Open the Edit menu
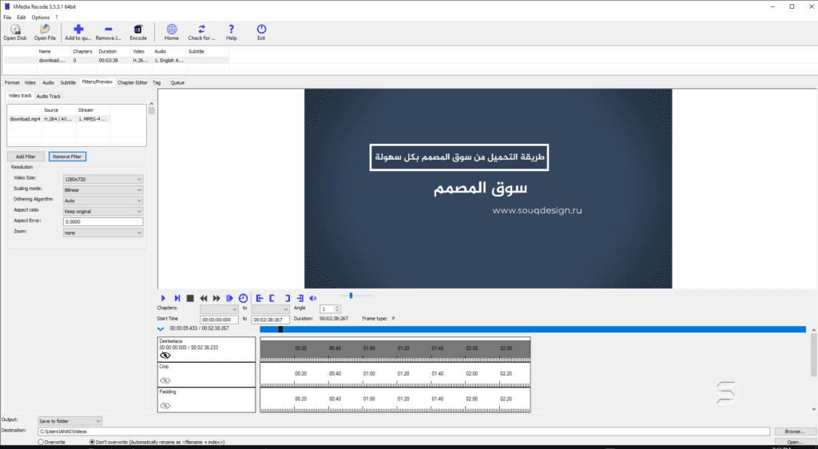This screenshot has width=818, height=449. pyautogui.click(x=22, y=18)
